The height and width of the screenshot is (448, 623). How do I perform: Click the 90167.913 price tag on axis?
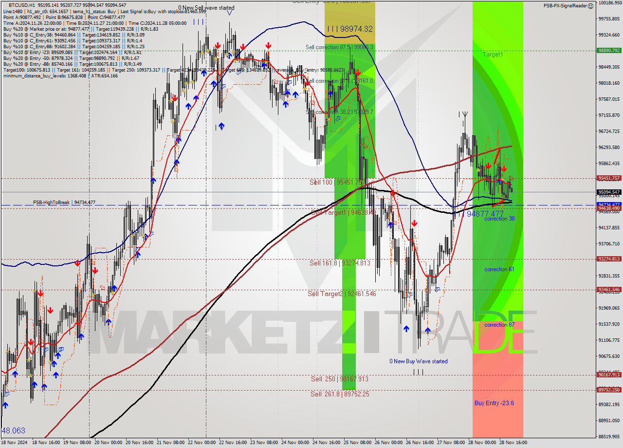click(x=609, y=375)
